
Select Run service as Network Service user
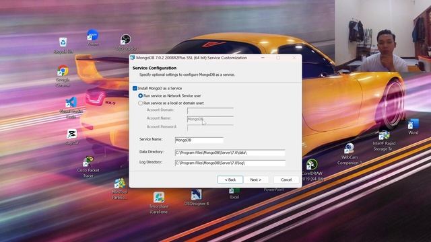[x=141, y=95]
